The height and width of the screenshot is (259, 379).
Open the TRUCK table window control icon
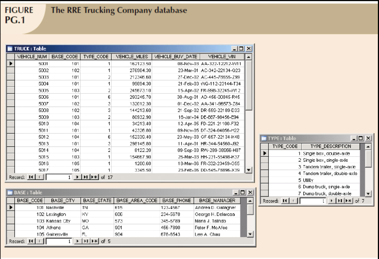11,48
